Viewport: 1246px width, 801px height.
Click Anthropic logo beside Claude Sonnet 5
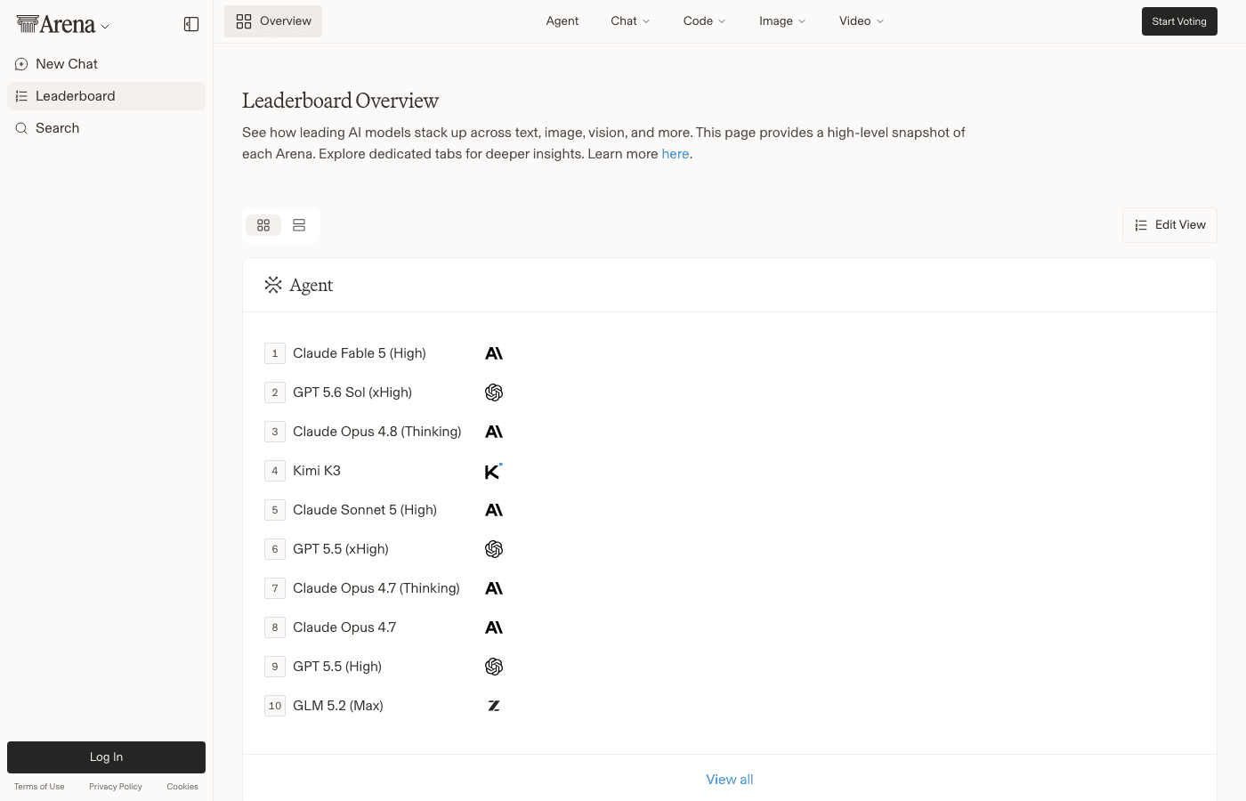pyautogui.click(x=494, y=510)
